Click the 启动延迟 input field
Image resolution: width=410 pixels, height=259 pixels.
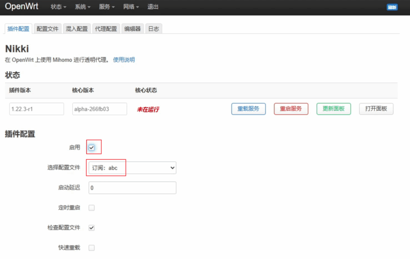[x=132, y=188]
